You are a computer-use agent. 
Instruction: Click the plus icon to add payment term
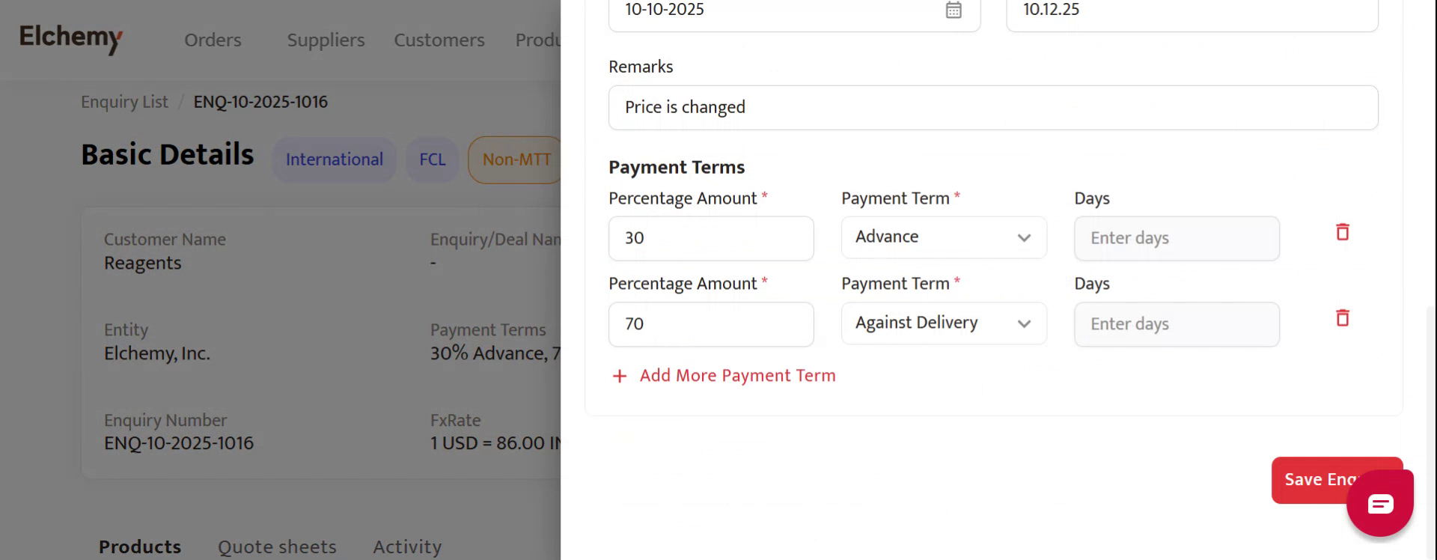[620, 376]
